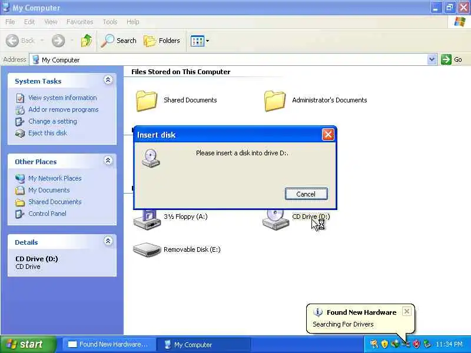471x353 pixels.
Task: Close the Found New Hardware balloon
Action: click(x=407, y=311)
